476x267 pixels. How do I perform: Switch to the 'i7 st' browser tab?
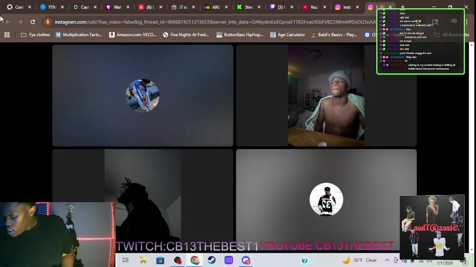click(x=183, y=7)
